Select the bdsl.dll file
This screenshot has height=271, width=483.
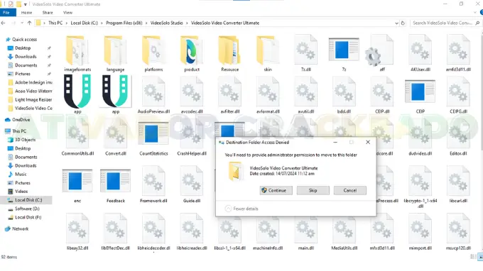click(x=344, y=96)
